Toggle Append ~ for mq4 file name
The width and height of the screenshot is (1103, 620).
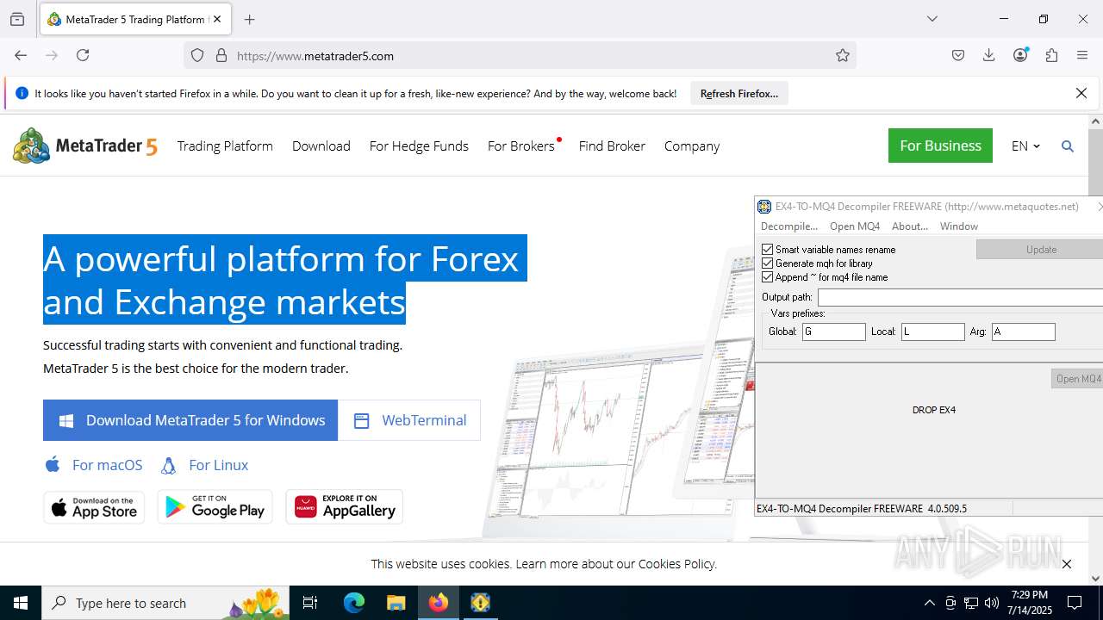(767, 277)
